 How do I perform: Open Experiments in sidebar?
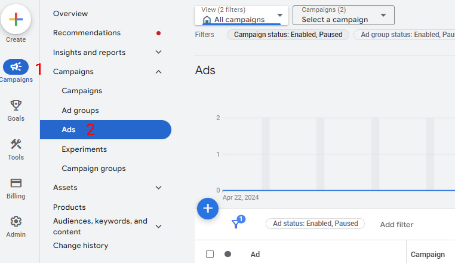click(x=84, y=149)
